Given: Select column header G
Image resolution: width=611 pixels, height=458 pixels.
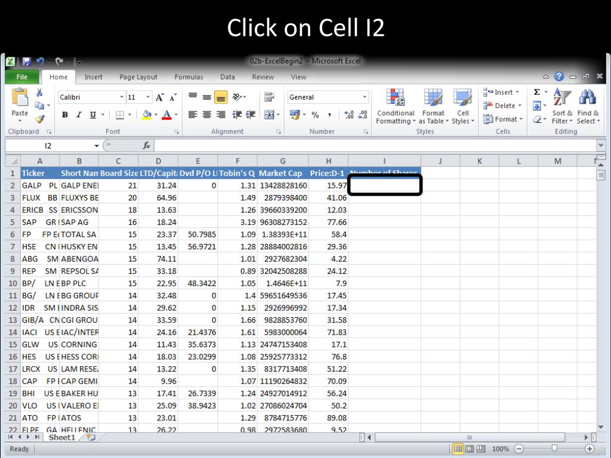Looking at the screenshot, I should pos(283,161).
